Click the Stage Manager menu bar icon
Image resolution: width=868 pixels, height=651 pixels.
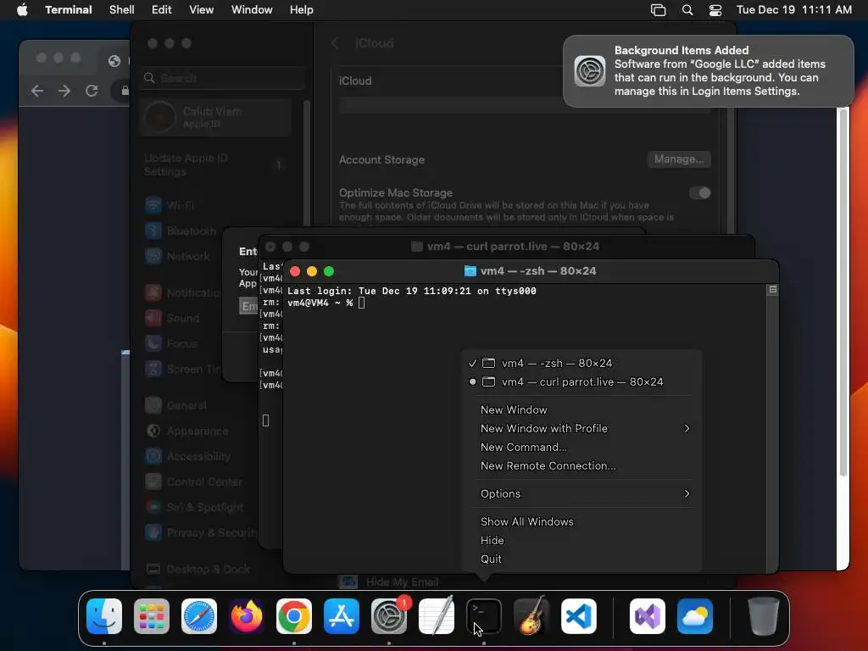(658, 10)
